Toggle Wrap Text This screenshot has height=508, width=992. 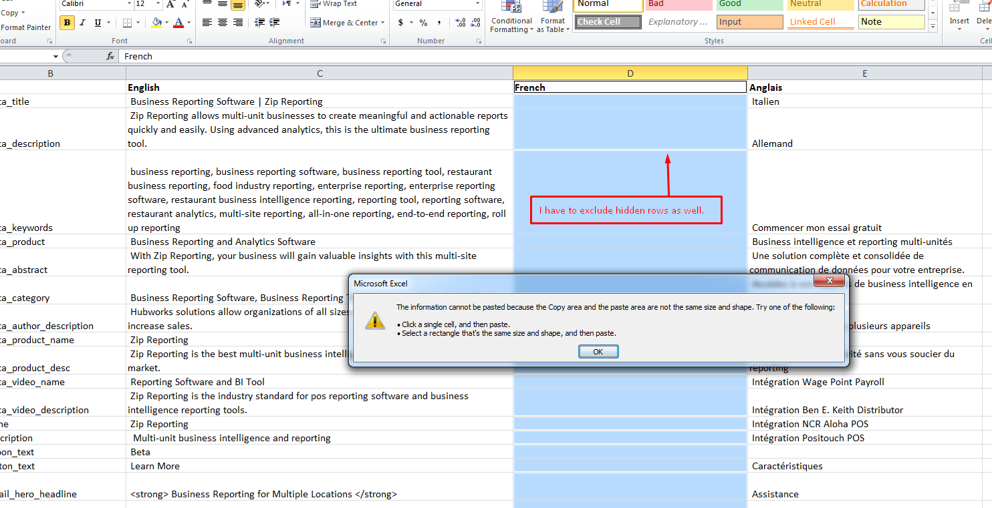[334, 4]
